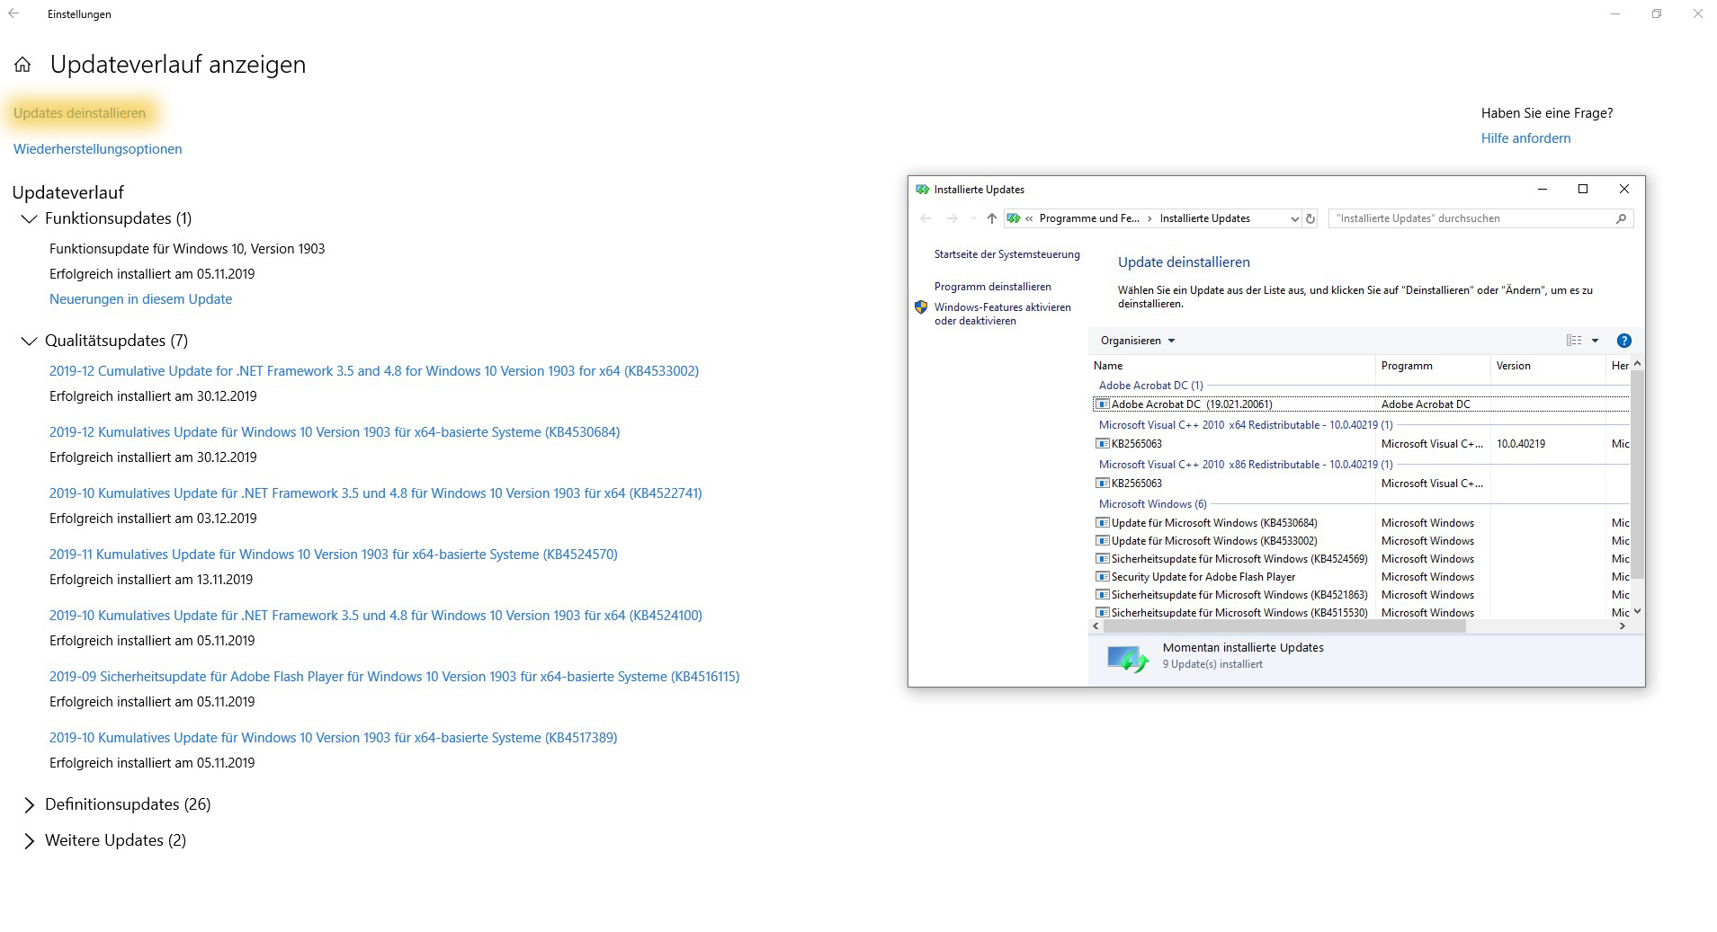This screenshot has width=1717, height=932.
Task: Click the Momentan installierte Updates icon
Action: point(1128,659)
